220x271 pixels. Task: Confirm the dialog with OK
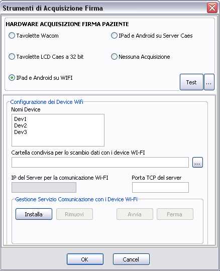coord(85,259)
